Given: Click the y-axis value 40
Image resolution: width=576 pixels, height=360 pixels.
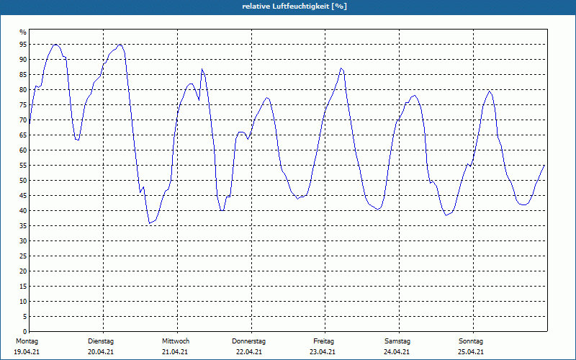Looking at the screenshot, I should point(23,211).
